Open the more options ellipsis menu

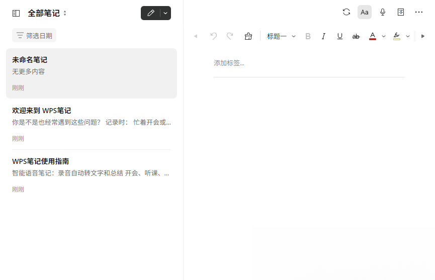[418, 12]
